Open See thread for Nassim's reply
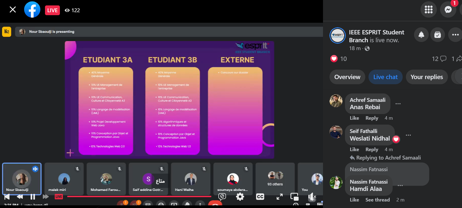This screenshot has height=208, width=462. point(377,200)
